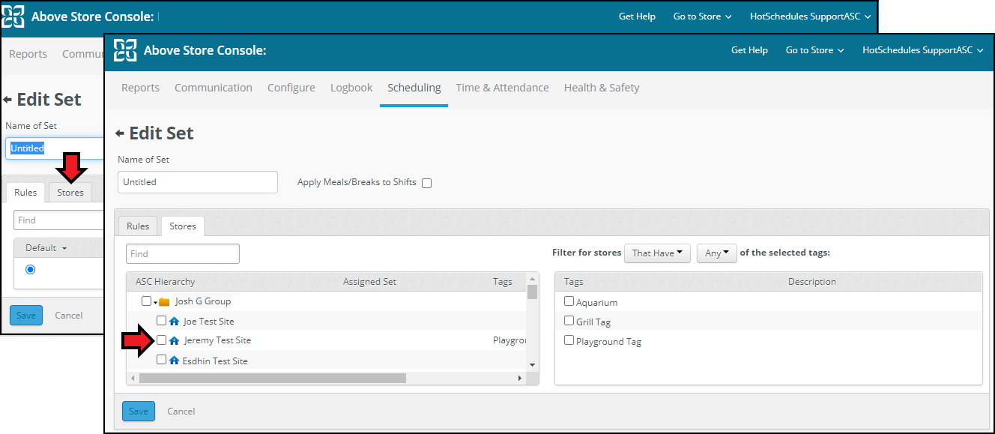995x434 pixels.
Task: Open the That Have filter dropdown
Action: coord(657,253)
